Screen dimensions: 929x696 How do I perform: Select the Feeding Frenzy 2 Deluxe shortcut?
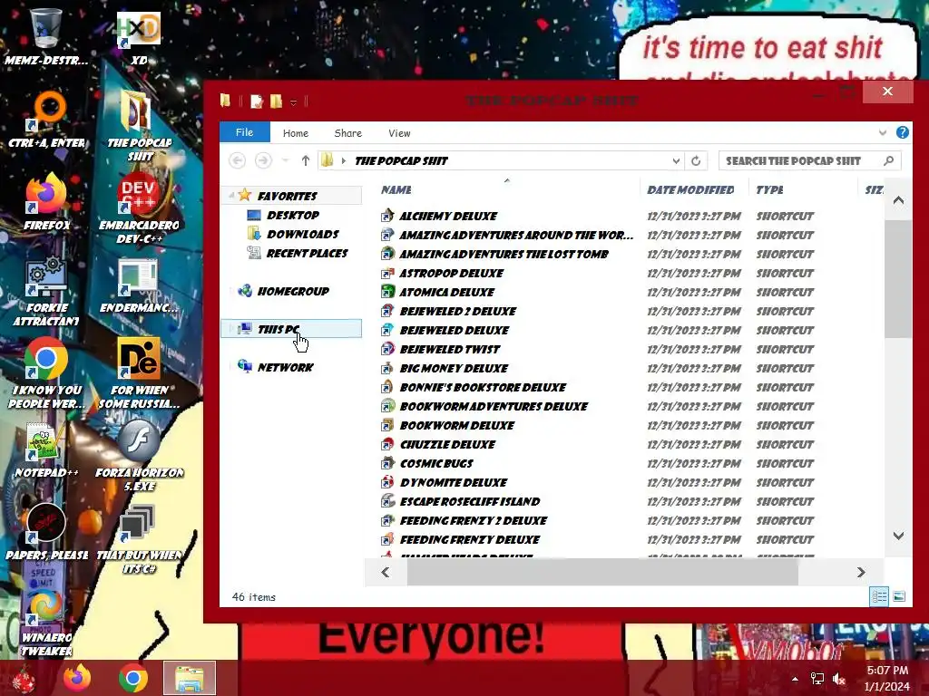click(473, 520)
